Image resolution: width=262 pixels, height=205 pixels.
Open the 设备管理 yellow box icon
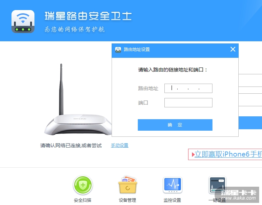click(128, 185)
